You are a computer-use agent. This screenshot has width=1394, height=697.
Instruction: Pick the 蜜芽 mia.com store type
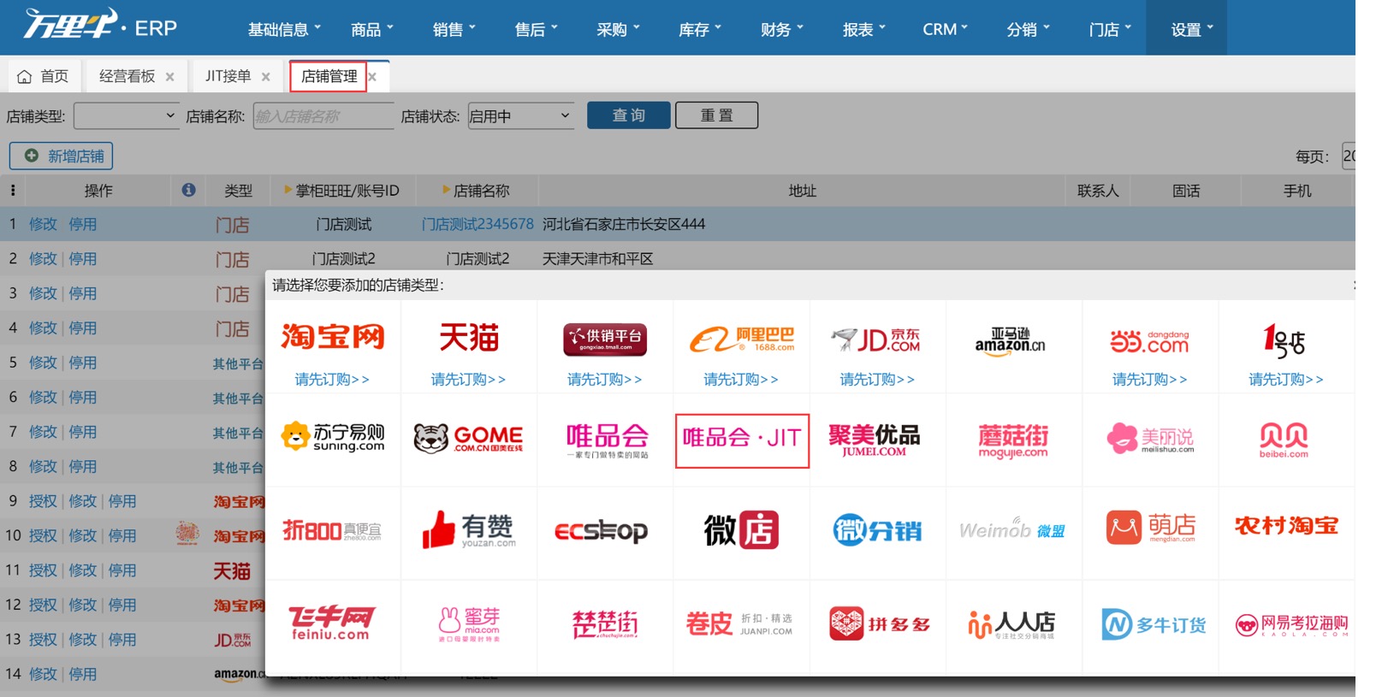(469, 624)
